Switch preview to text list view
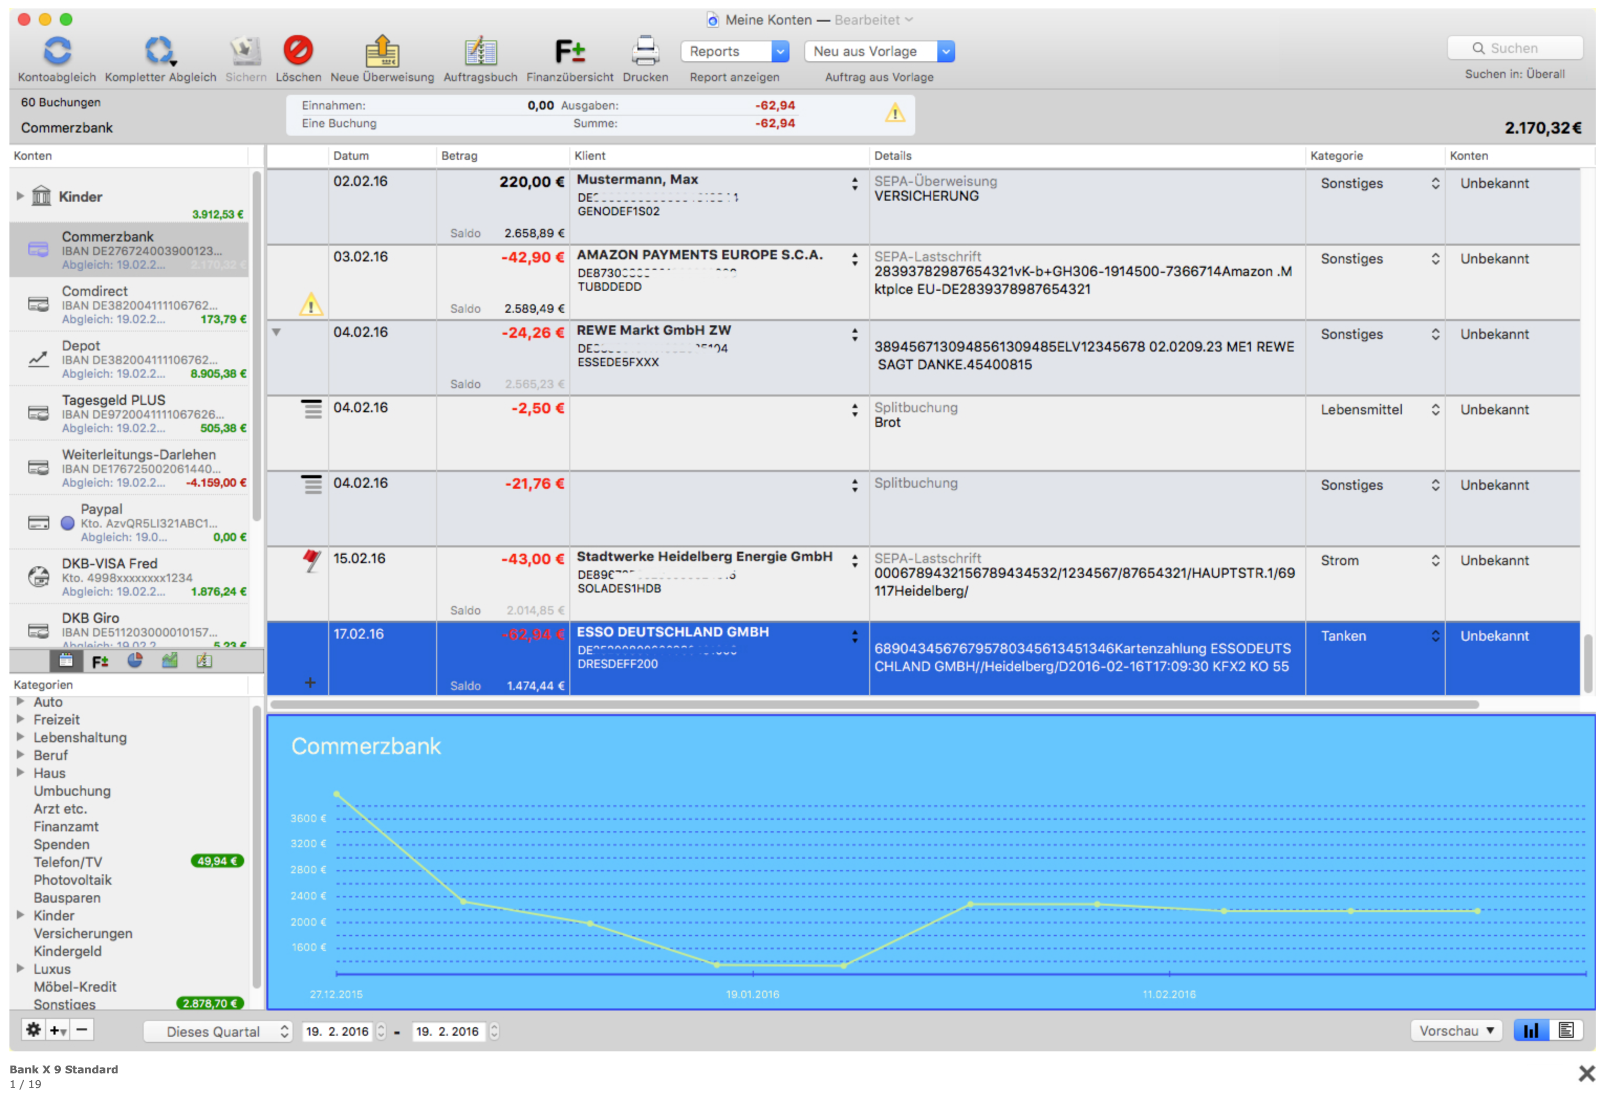1602x1098 pixels. [x=1565, y=1030]
